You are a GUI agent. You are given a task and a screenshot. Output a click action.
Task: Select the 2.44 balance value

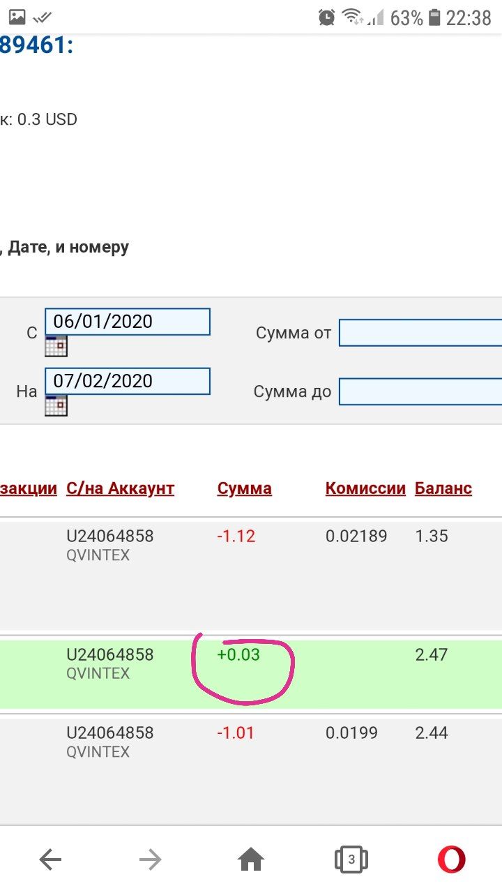point(432,733)
